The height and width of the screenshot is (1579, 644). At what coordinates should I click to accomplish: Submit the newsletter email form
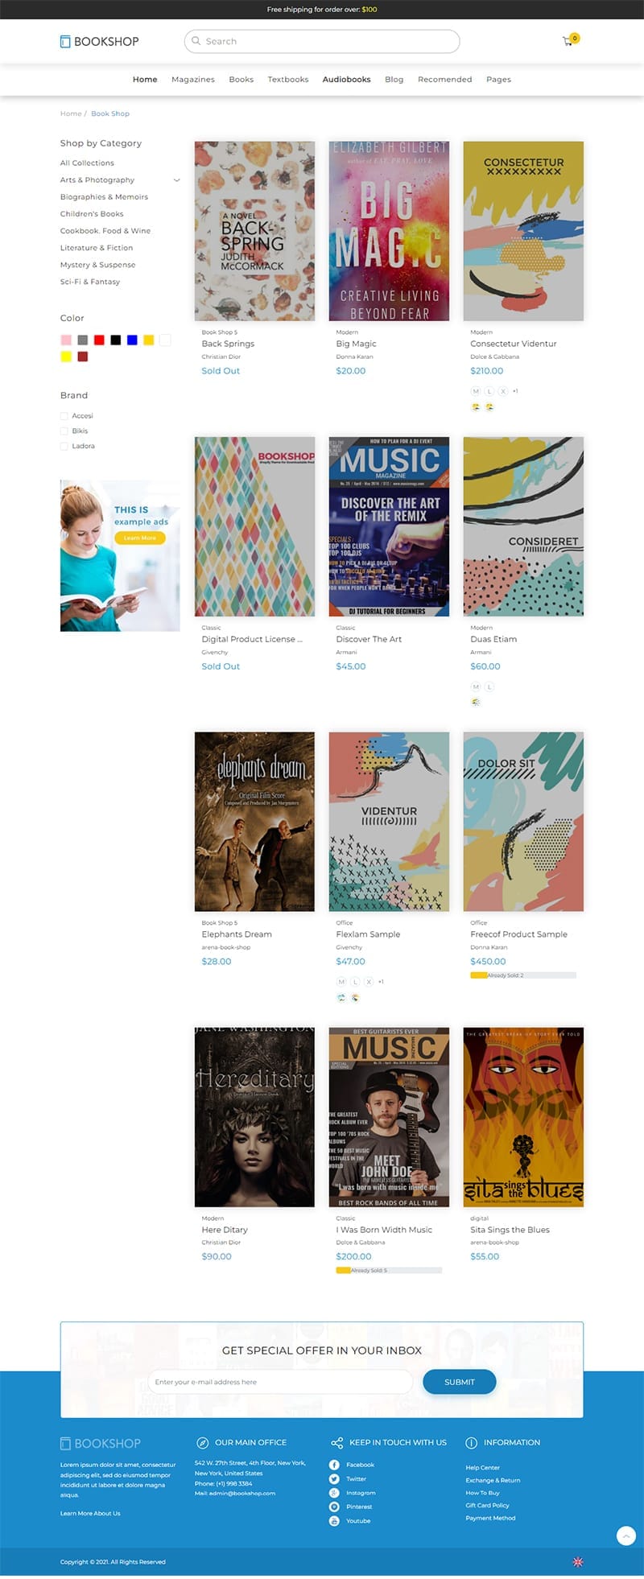[460, 1382]
